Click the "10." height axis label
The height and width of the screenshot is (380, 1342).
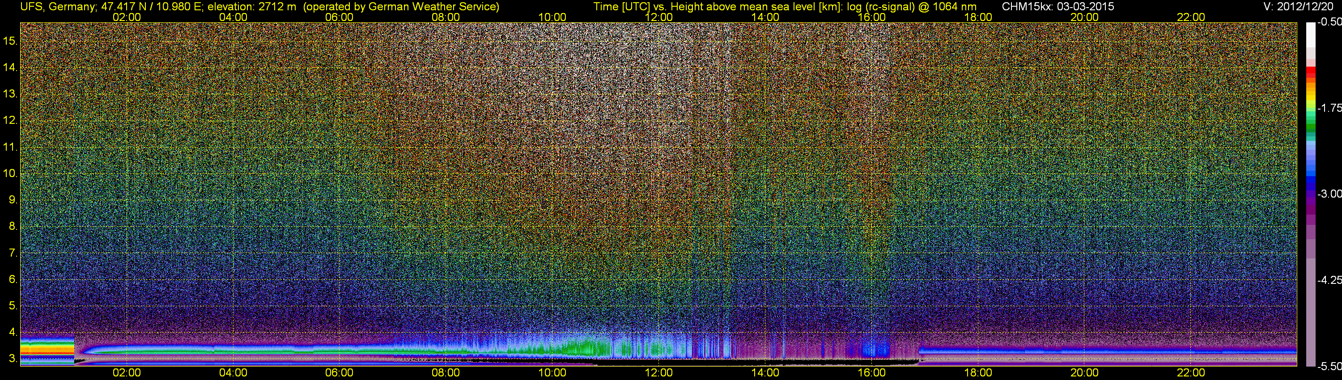pyautogui.click(x=10, y=173)
